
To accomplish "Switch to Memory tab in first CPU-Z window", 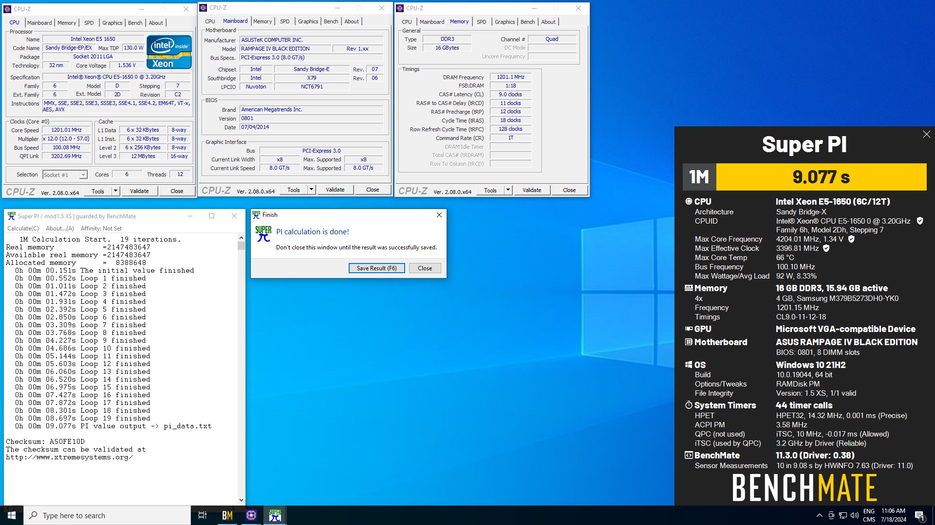I will pos(67,23).
